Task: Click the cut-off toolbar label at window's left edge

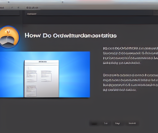Action: click(2, 8)
